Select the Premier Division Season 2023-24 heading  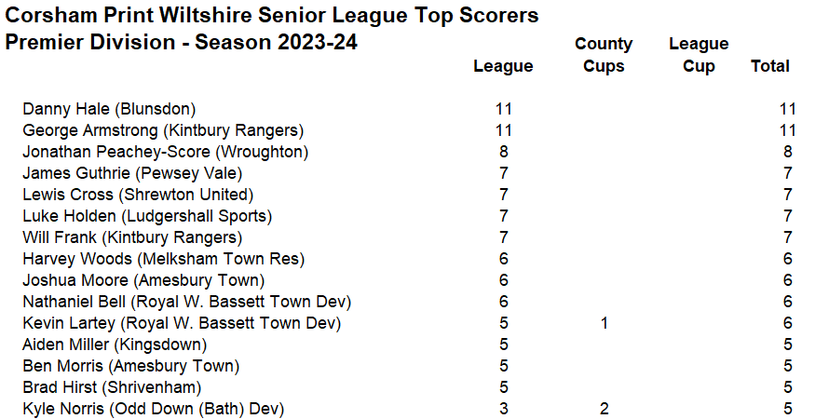point(182,43)
